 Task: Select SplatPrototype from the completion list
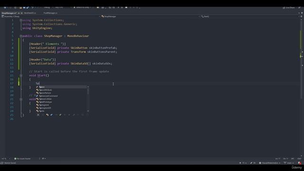pos(61,102)
